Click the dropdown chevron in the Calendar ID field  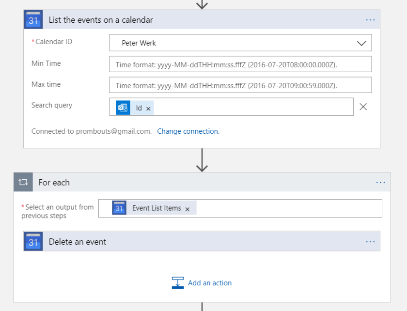pyautogui.click(x=361, y=43)
